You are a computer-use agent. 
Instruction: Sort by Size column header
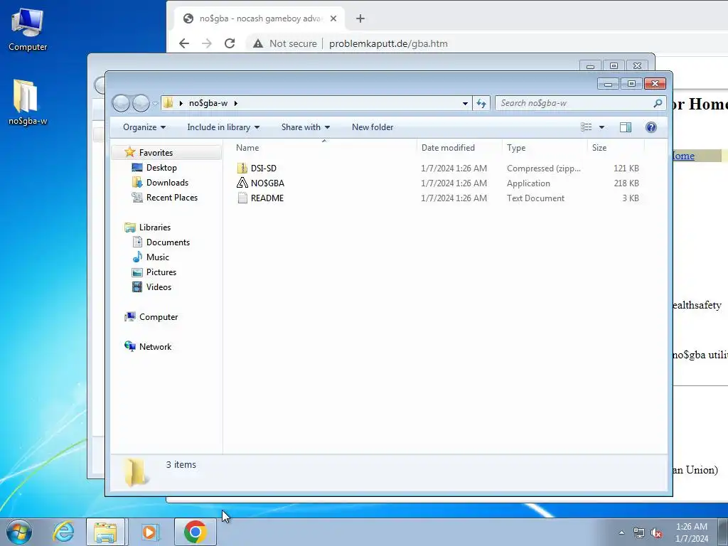point(616,148)
